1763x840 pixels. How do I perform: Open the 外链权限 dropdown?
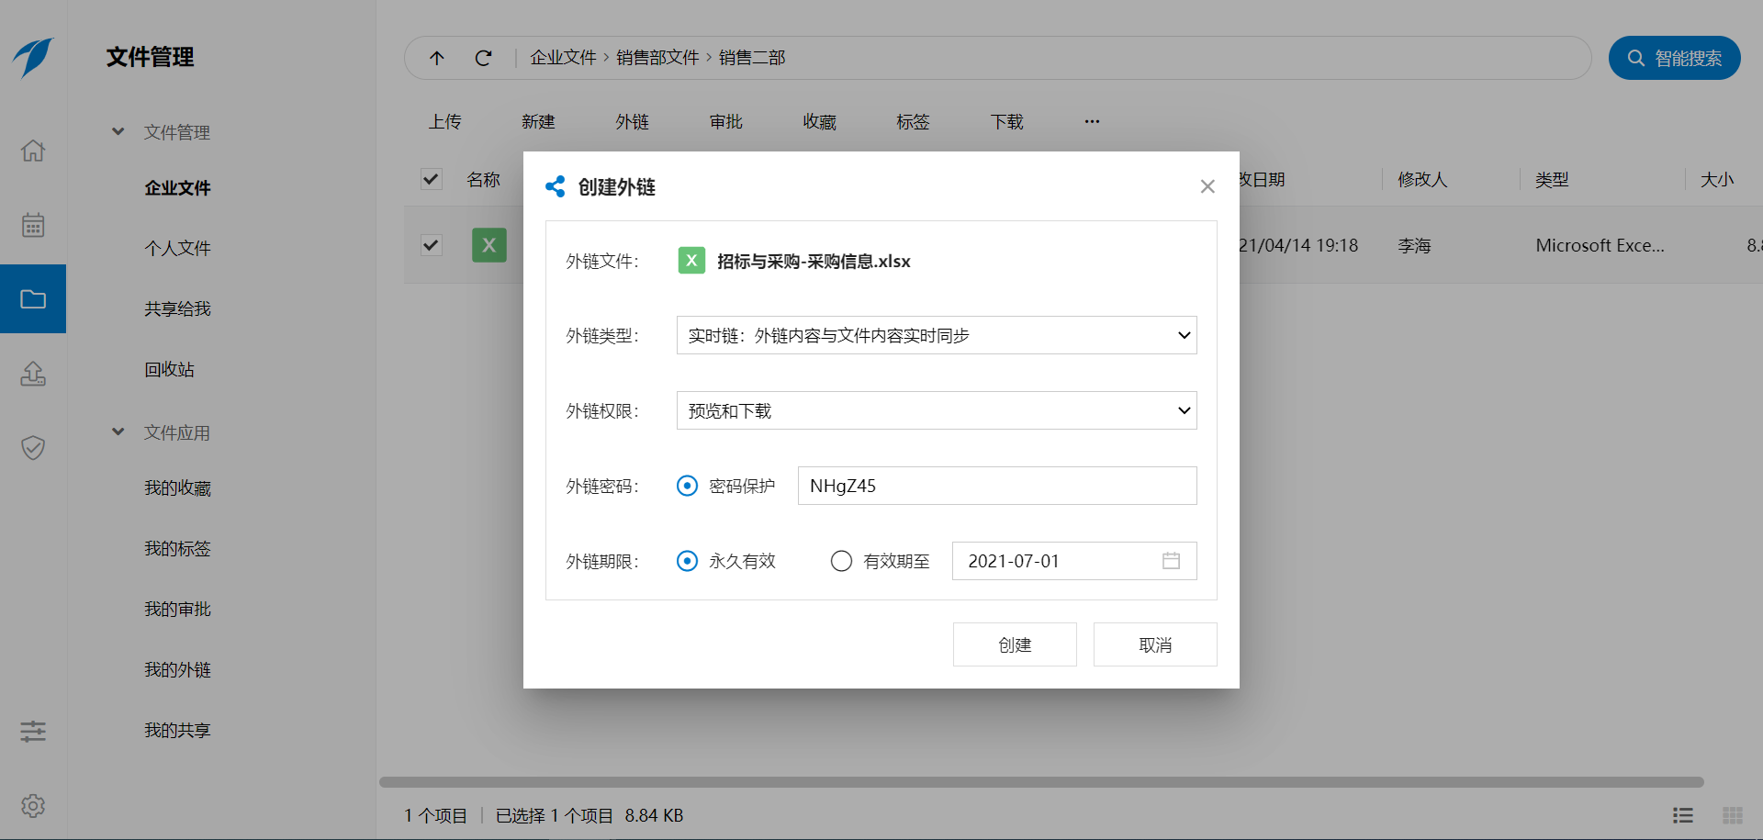click(x=936, y=410)
